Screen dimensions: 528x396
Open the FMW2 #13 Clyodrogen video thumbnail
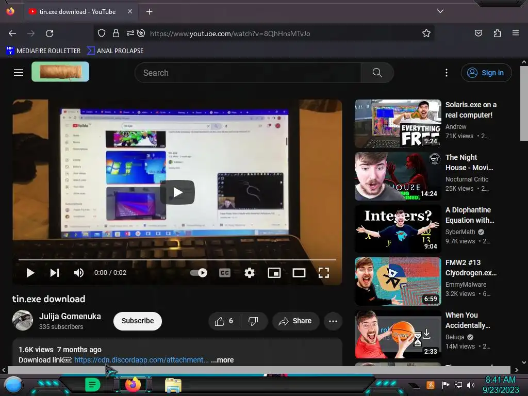(x=398, y=282)
